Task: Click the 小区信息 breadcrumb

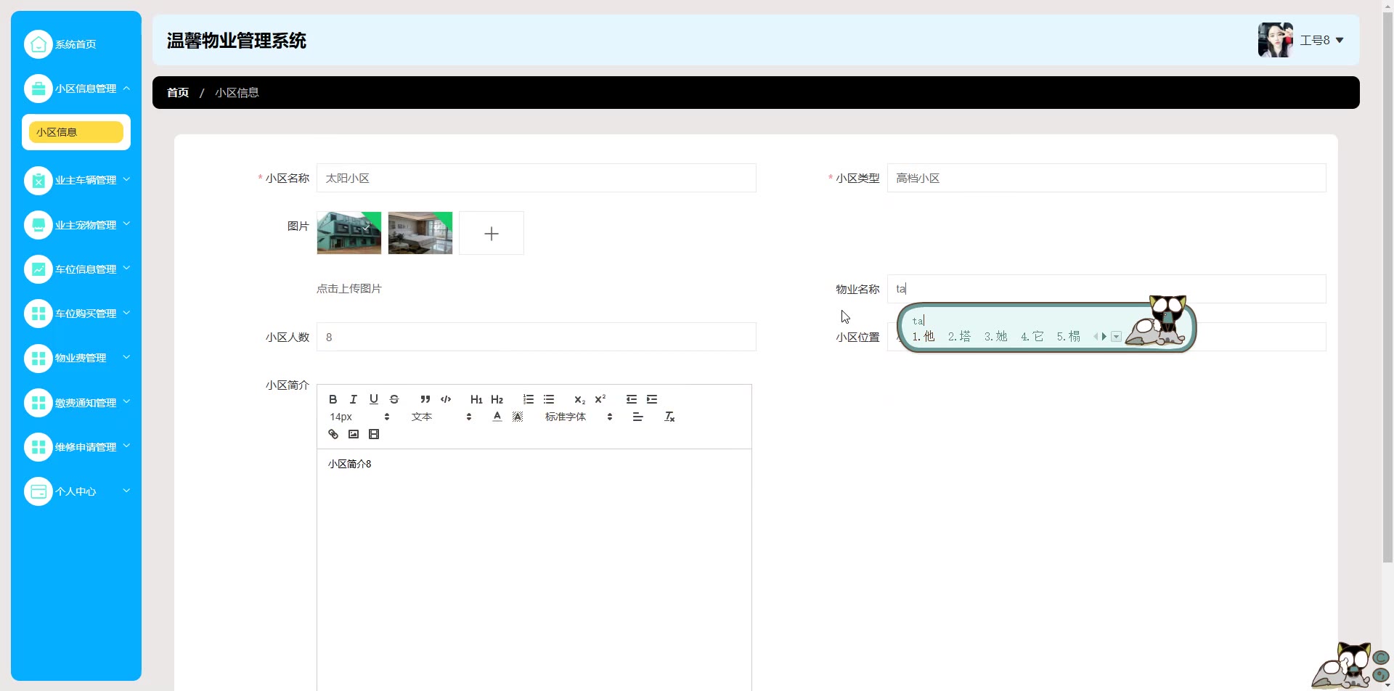Action: click(237, 92)
